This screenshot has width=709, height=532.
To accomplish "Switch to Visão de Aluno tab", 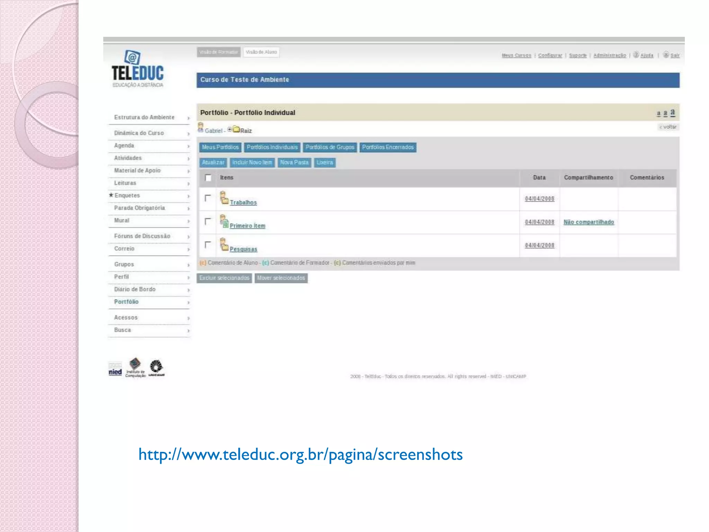I will pyautogui.click(x=261, y=52).
